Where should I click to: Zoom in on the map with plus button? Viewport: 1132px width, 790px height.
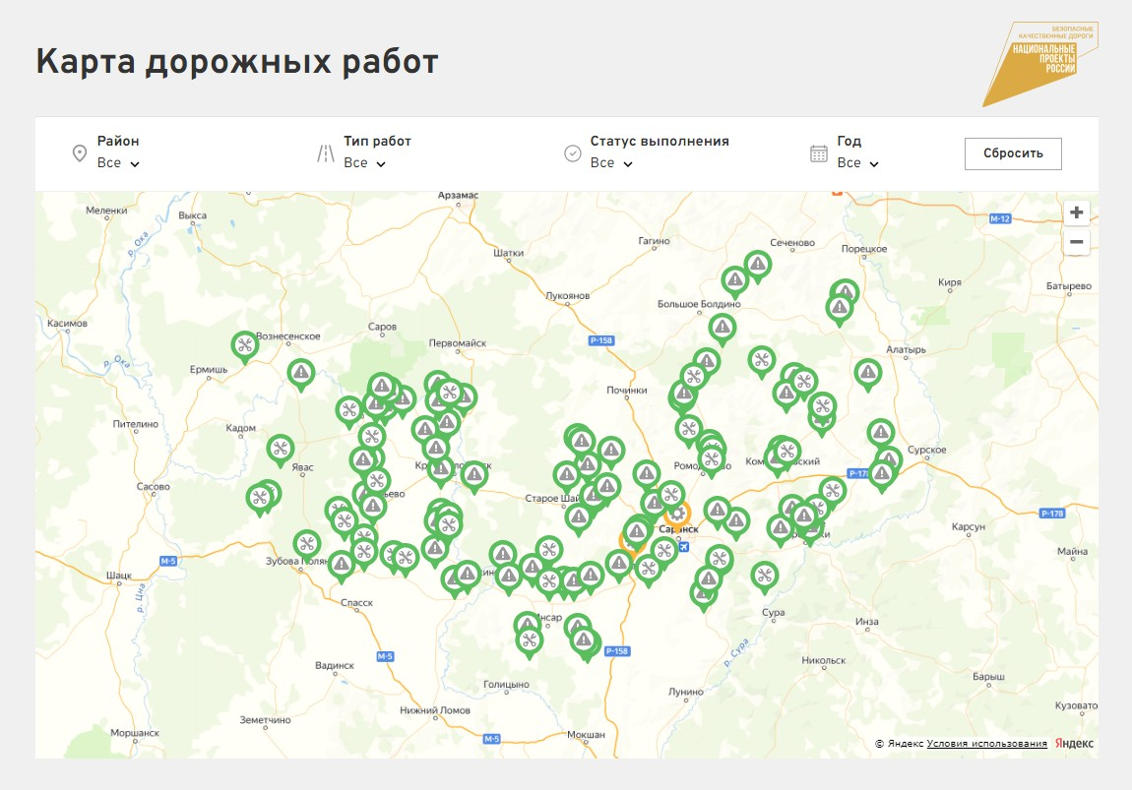[1077, 213]
